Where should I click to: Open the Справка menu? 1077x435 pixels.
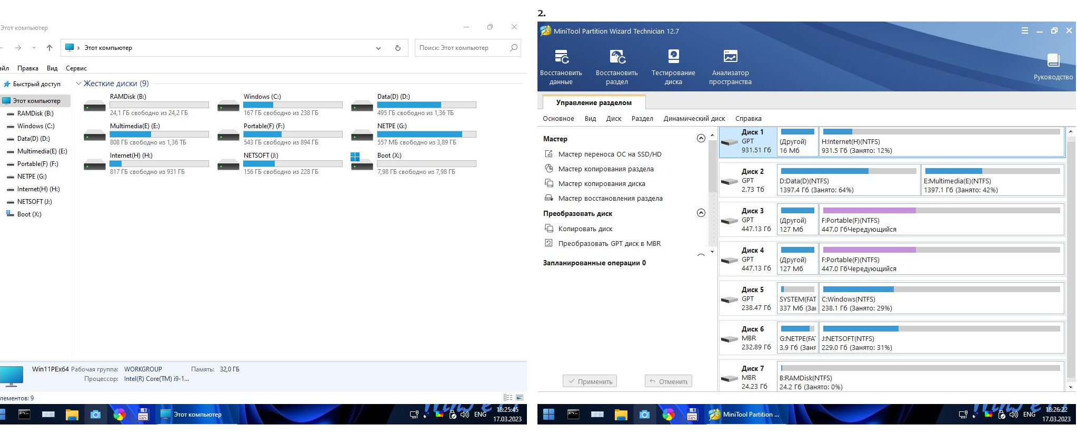click(749, 119)
